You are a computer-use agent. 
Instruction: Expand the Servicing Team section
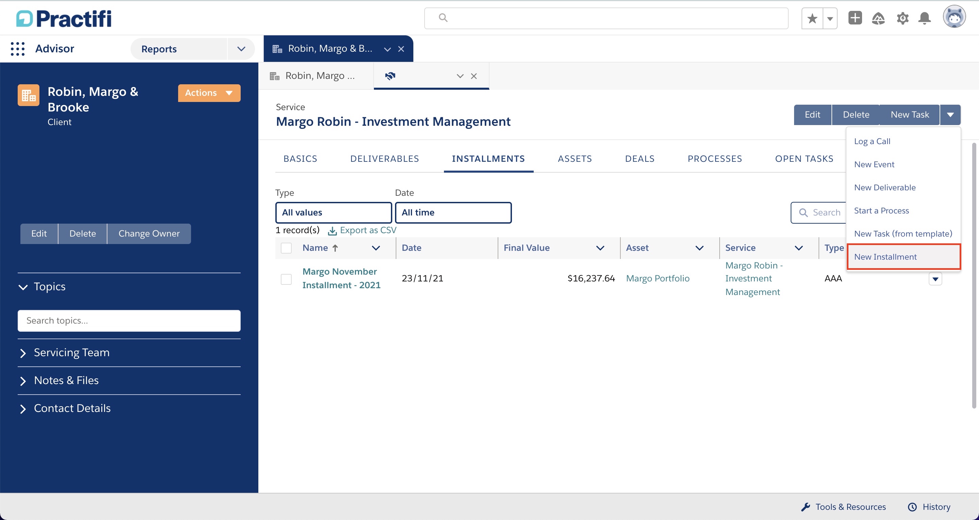23,353
